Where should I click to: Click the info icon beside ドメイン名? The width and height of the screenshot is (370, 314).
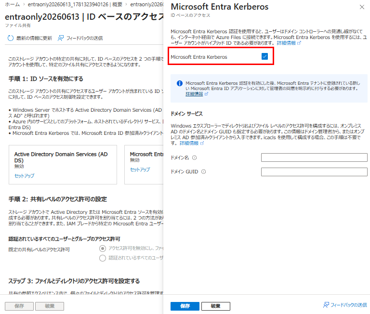click(x=195, y=157)
